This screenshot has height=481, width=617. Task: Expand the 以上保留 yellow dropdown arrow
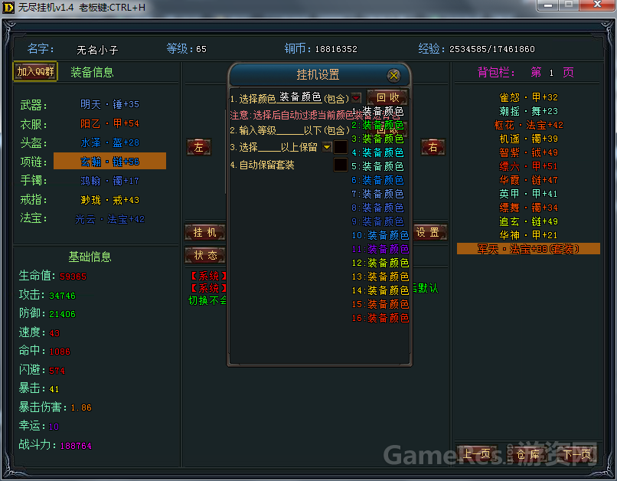[x=327, y=147]
